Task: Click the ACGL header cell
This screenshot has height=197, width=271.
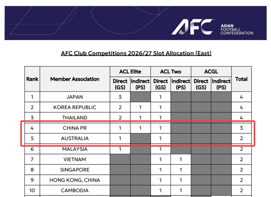Action: (x=211, y=71)
